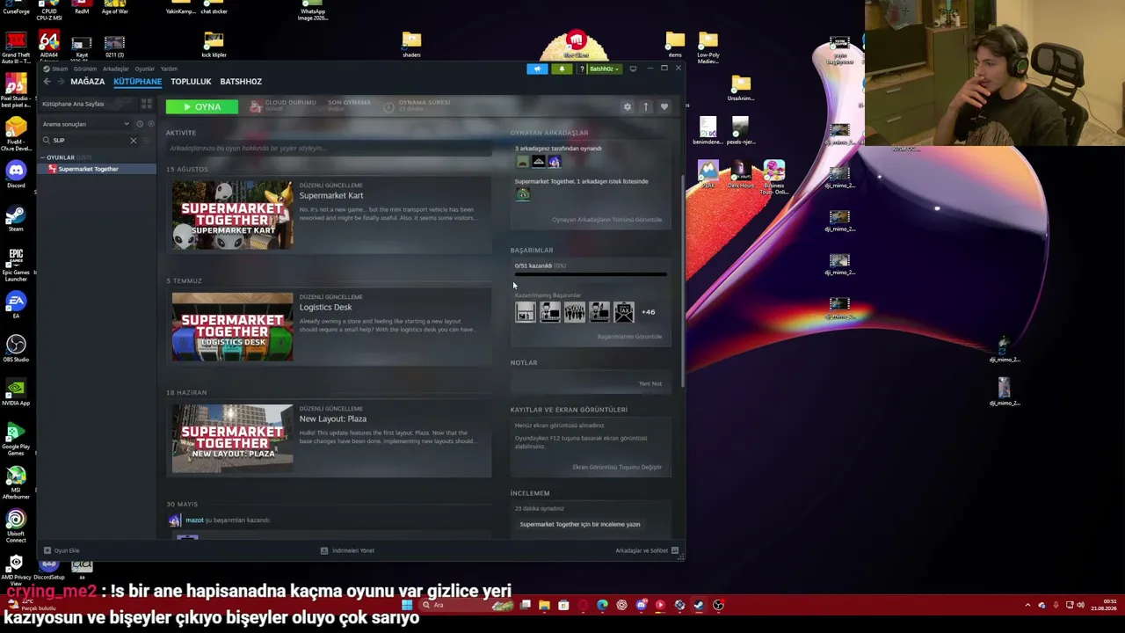Click the upward arrow icon by the gear

pos(645,107)
